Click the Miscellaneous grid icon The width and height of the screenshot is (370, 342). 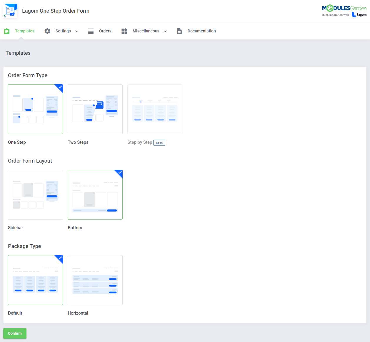pyautogui.click(x=124, y=31)
